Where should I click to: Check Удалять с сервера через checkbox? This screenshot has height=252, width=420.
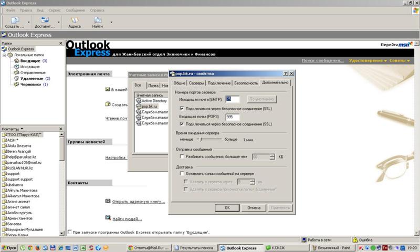tap(186, 182)
